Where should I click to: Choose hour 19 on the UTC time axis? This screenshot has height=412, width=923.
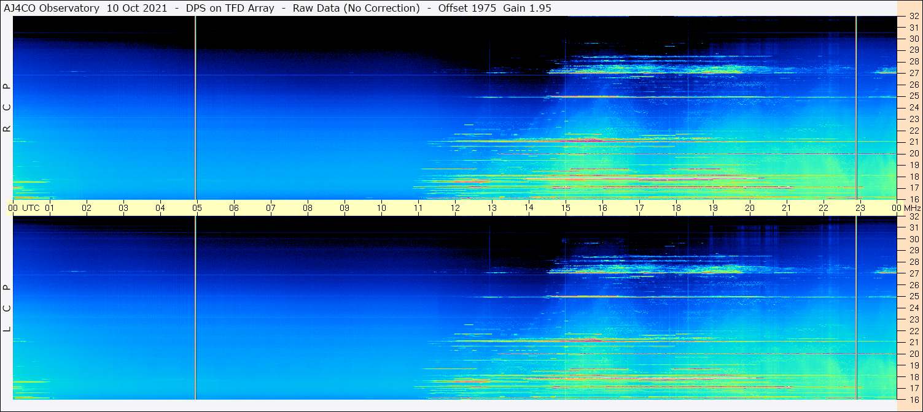(x=713, y=208)
